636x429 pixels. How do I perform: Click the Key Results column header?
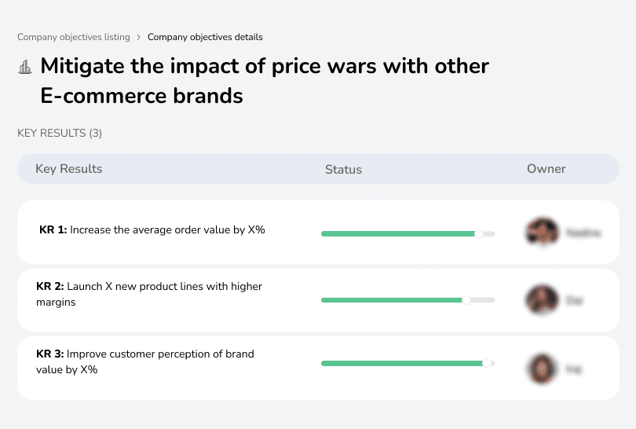tap(68, 169)
